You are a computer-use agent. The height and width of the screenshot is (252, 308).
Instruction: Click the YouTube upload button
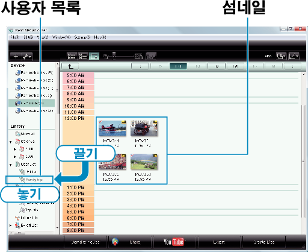point(174,242)
